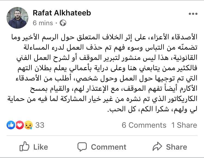
Task: Open Rafat Alkhateeb's profile picture
Action: (x=17, y=18)
